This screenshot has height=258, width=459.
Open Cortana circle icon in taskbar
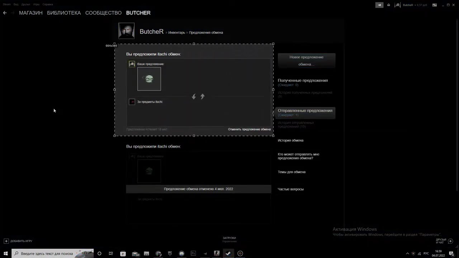point(99,253)
